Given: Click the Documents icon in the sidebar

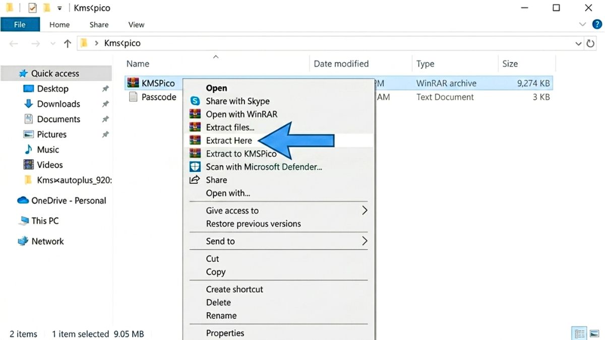Looking at the screenshot, I should point(29,119).
